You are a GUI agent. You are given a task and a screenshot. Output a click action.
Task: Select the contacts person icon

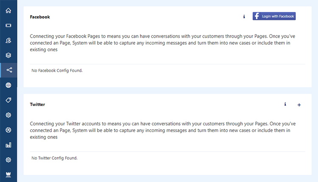[x=8, y=41]
